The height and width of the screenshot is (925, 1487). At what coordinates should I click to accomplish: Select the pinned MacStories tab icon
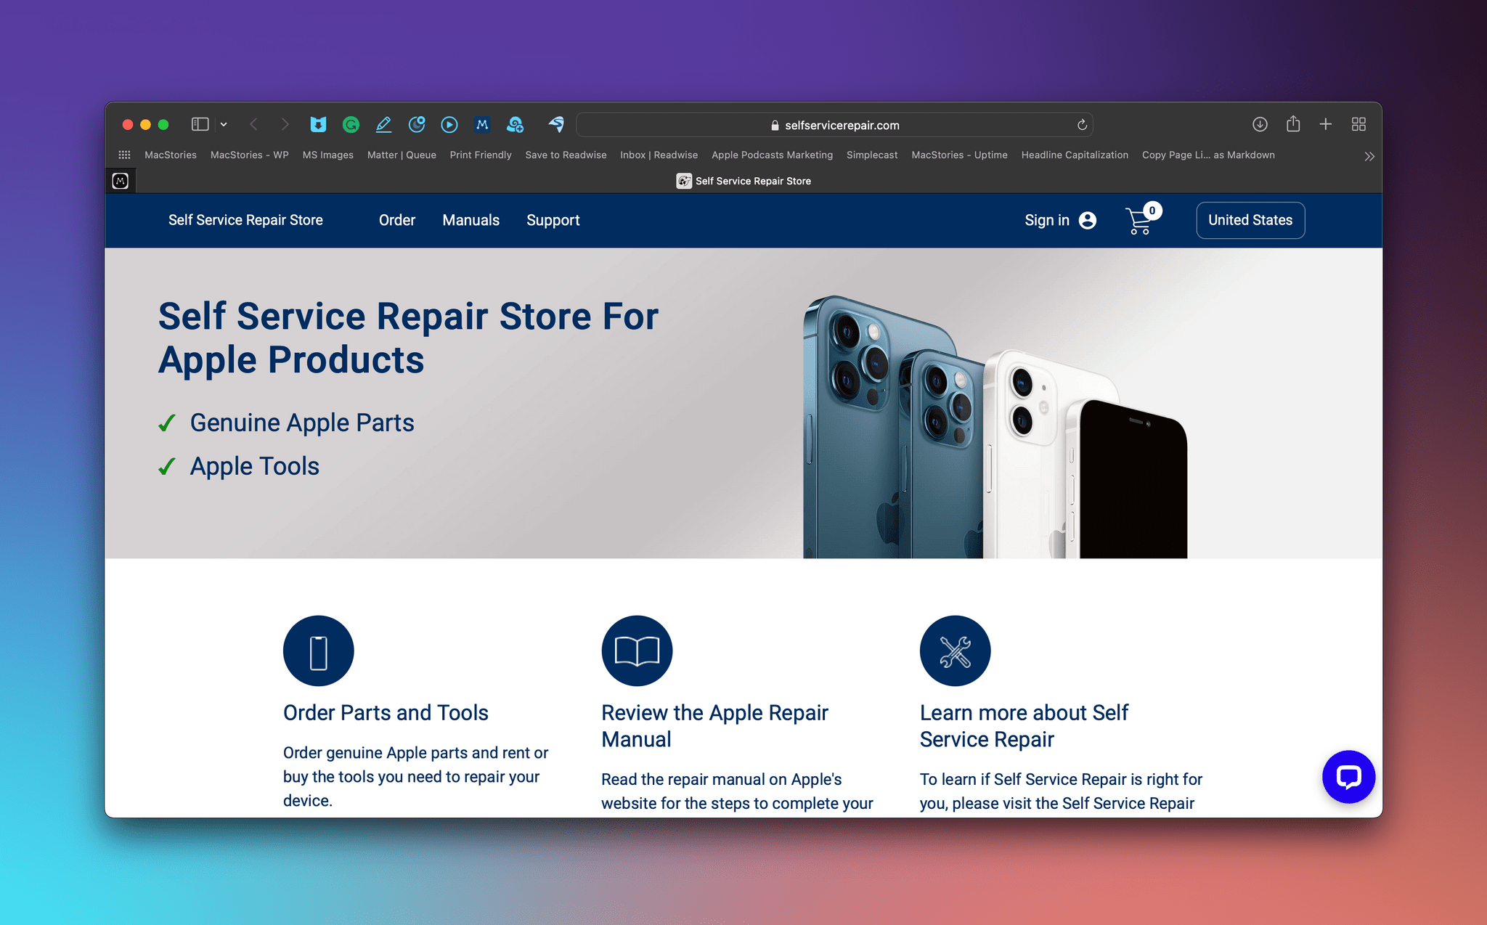(x=121, y=181)
